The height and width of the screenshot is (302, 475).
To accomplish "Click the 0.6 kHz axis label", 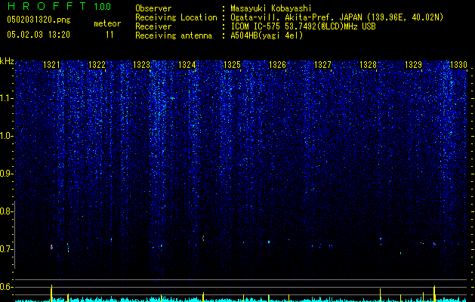I will click(7, 287).
